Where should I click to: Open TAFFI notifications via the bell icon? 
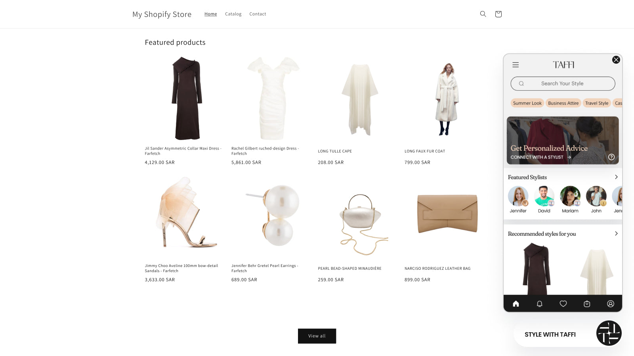539,303
